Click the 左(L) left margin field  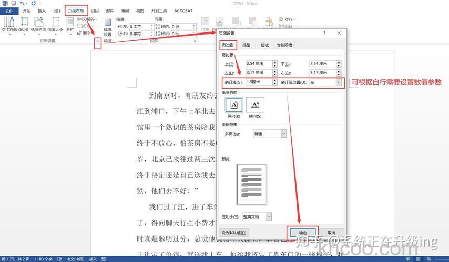[x=259, y=73]
